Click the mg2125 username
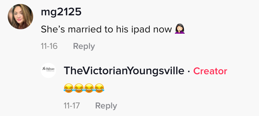 (x=61, y=12)
